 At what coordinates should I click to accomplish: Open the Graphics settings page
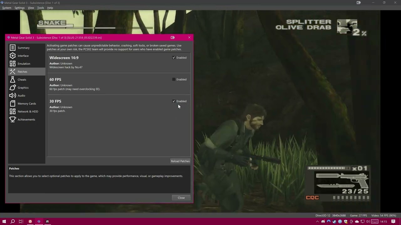pos(27,87)
